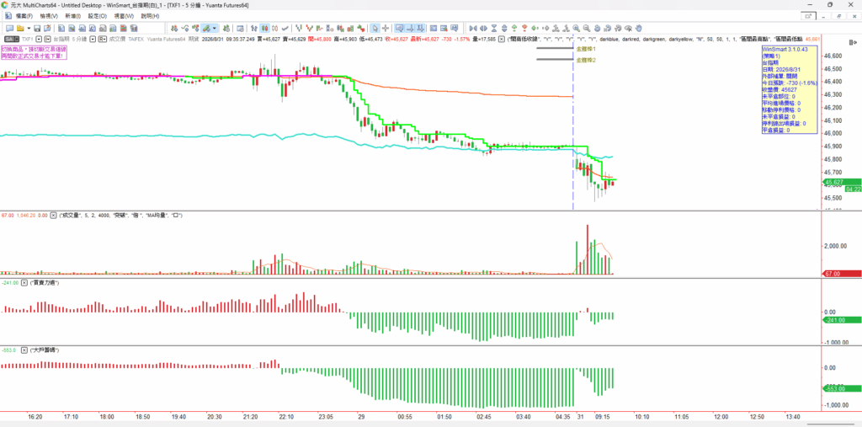Expand the folder icon dropdown arrow
Viewport: 862px width, 427px height.
28,28
